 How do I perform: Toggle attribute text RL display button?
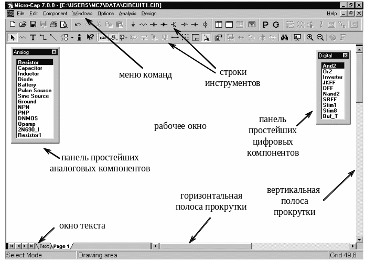coord(113,37)
